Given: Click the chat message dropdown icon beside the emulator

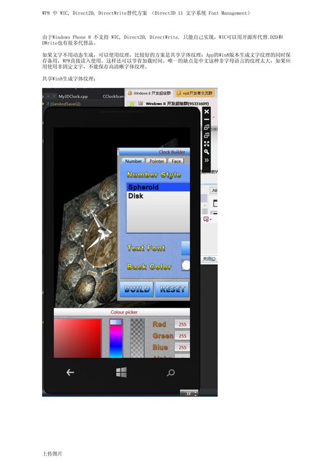Looking at the screenshot, I should 207,219.
